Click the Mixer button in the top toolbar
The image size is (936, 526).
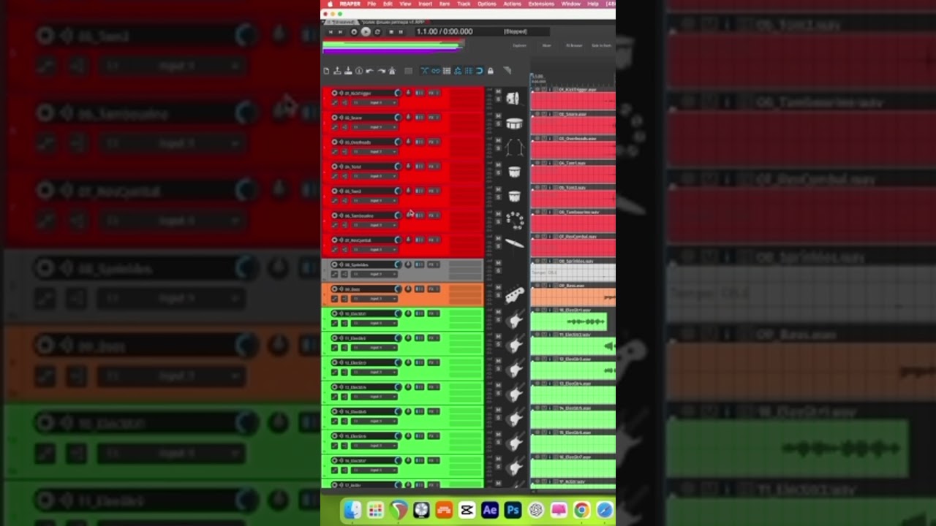tap(547, 45)
